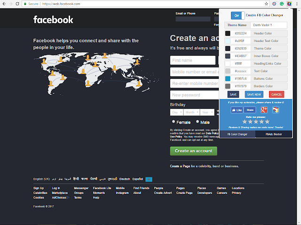The height and width of the screenshot is (225, 301).
Task: Click the Chrome Web Store icon
Action: [x=276, y=110]
